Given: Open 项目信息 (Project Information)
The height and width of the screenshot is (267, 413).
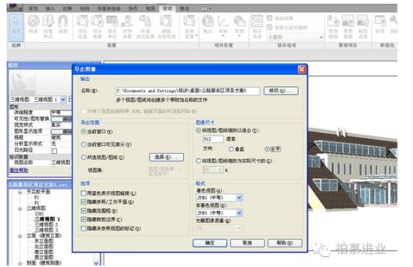Looking at the screenshot, I should (83, 26).
